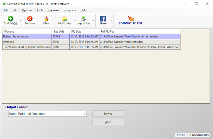Click the Convert to PDF arrow icon
The width and height of the screenshot is (213, 139).
[x=131, y=19]
